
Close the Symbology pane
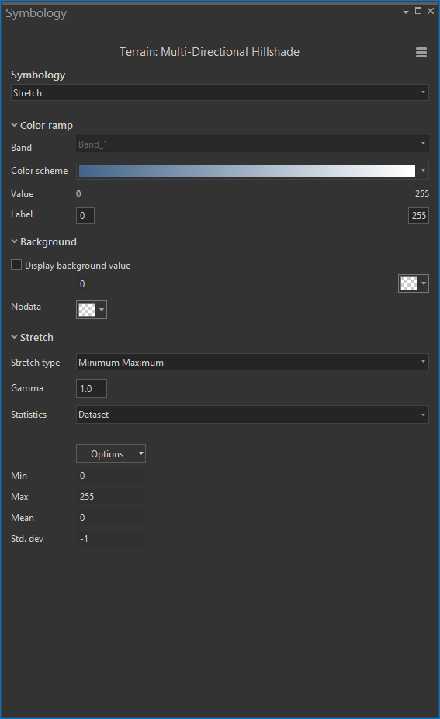431,11
